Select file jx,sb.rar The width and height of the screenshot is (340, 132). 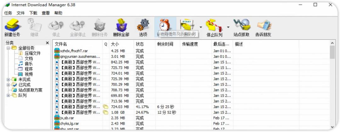tap(67, 118)
